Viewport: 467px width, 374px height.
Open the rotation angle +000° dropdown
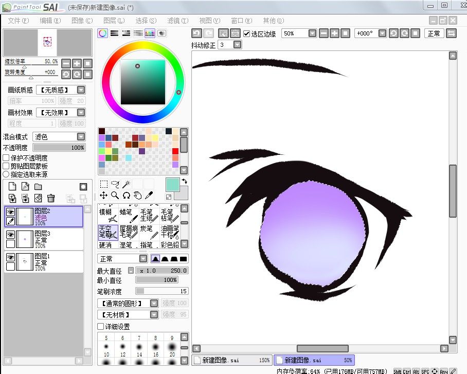382,33
